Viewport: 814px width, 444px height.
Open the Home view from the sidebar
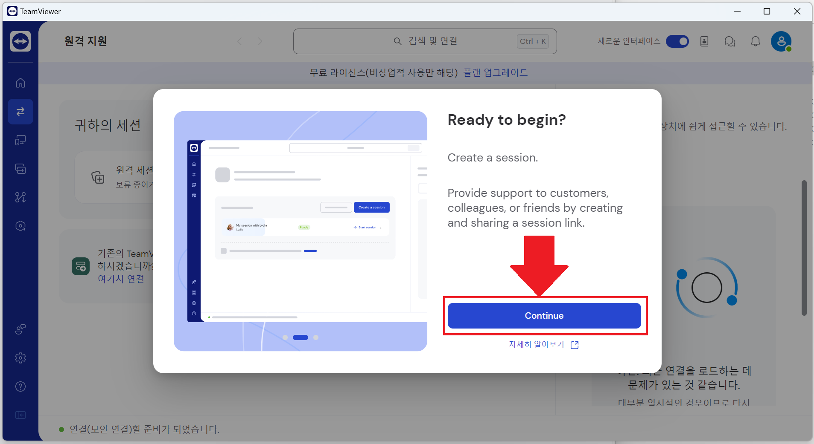[20, 83]
